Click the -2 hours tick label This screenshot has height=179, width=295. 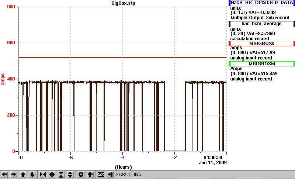(x=174, y=157)
